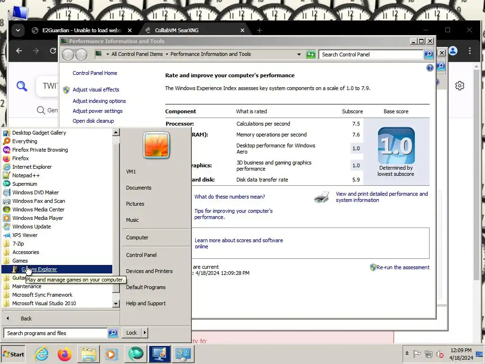
Task: Open Windows Fax and Scan
Action: point(39,201)
